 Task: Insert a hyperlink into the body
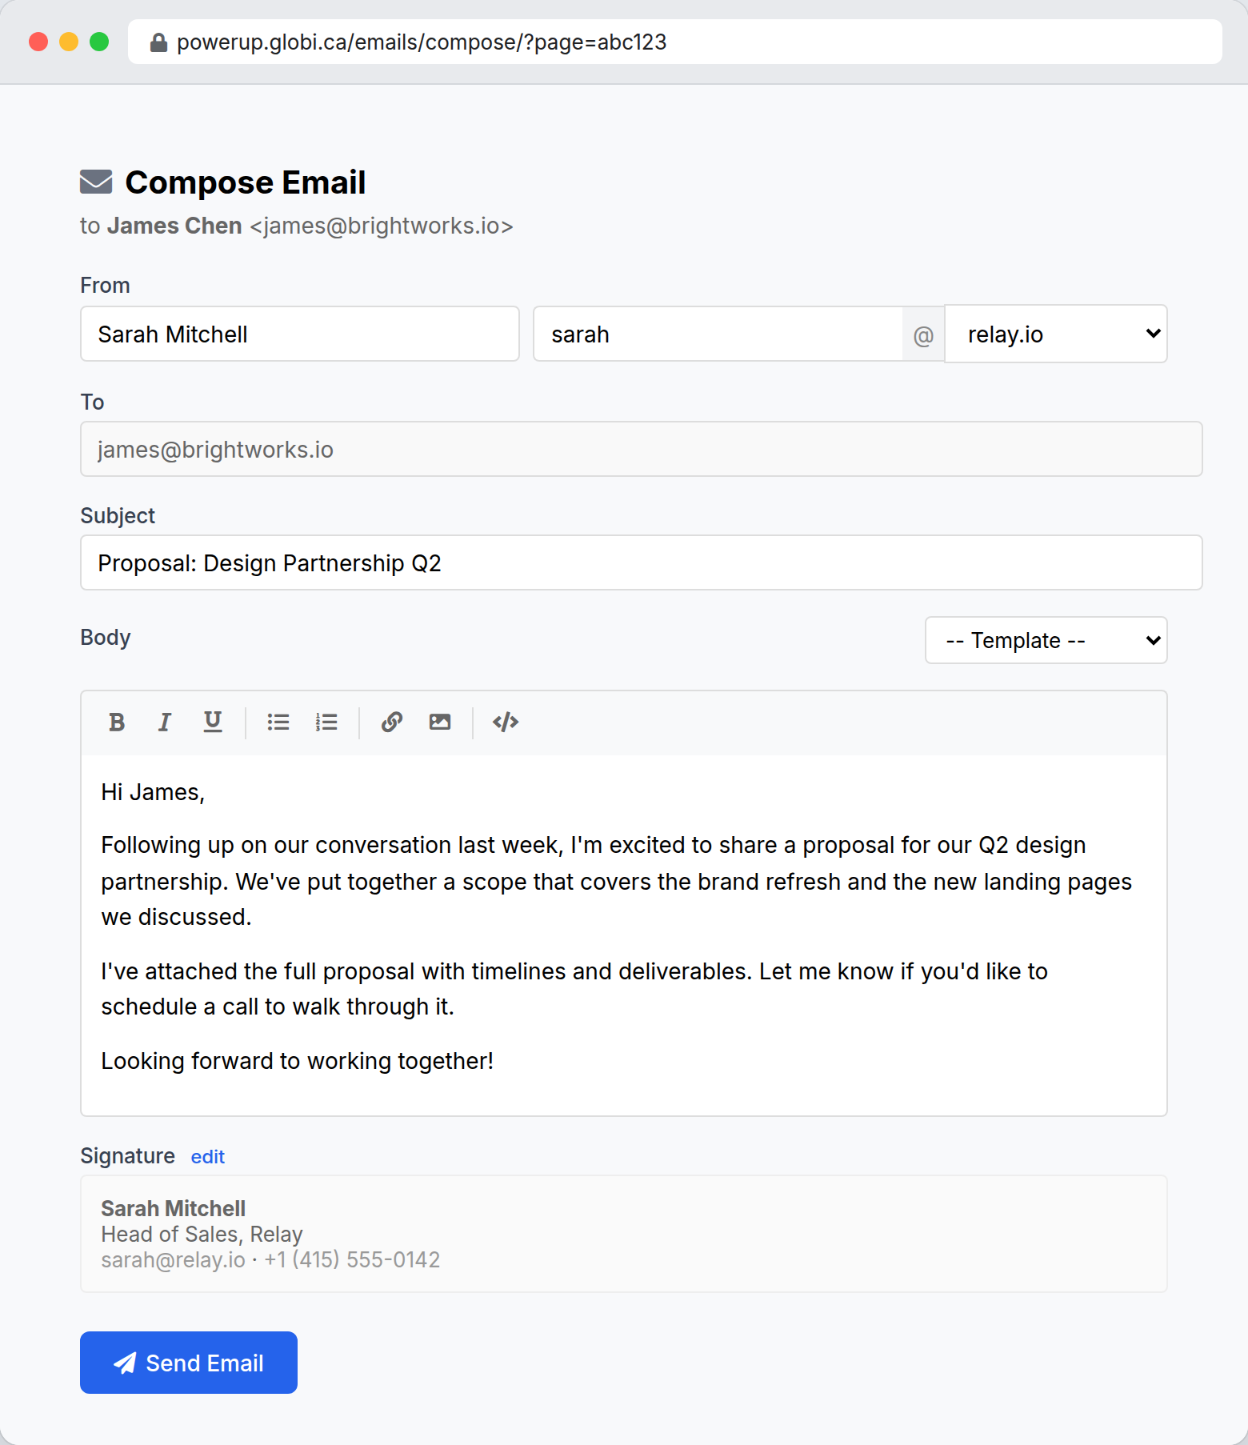click(x=391, y=722)
